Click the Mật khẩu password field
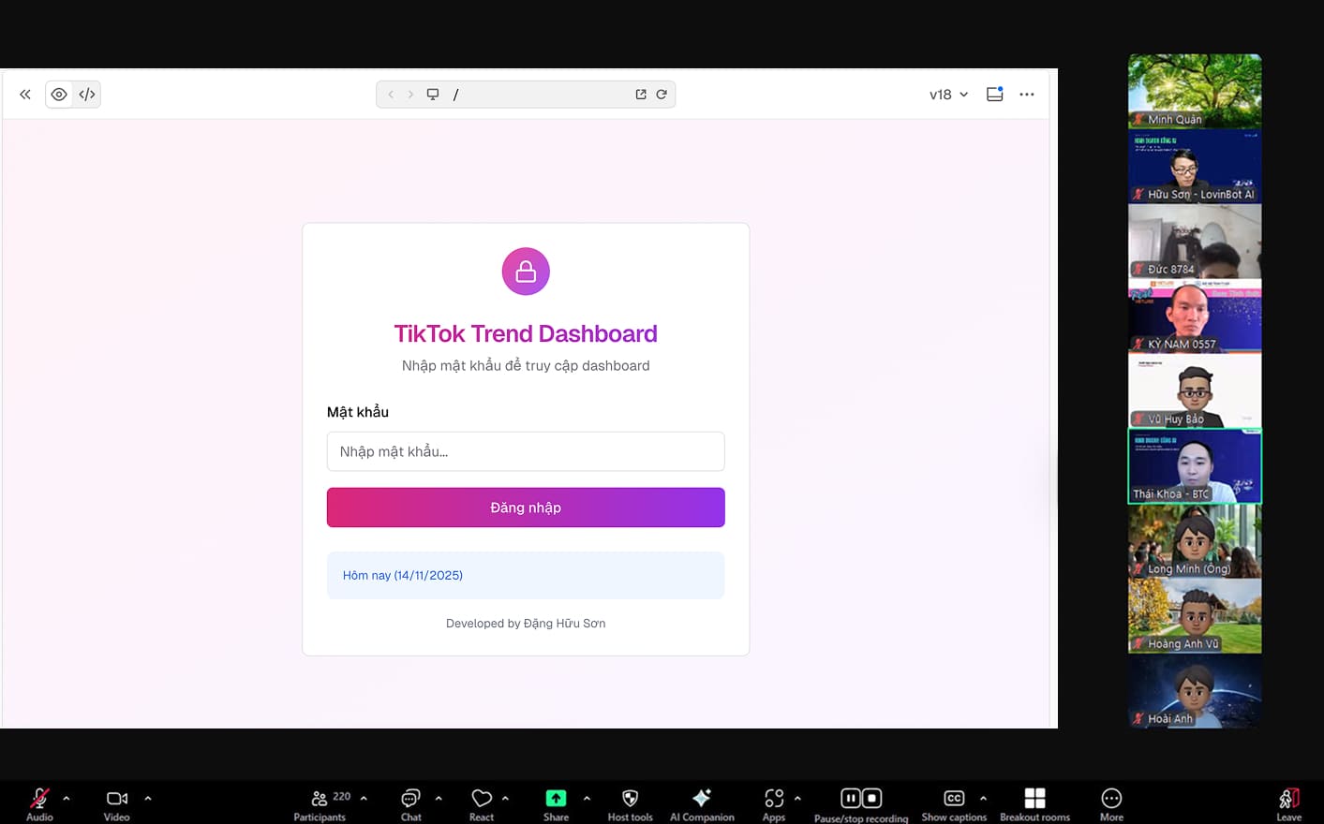 tap(525, 451)
